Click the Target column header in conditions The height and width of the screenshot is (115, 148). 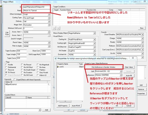click(x=56, y=10)
